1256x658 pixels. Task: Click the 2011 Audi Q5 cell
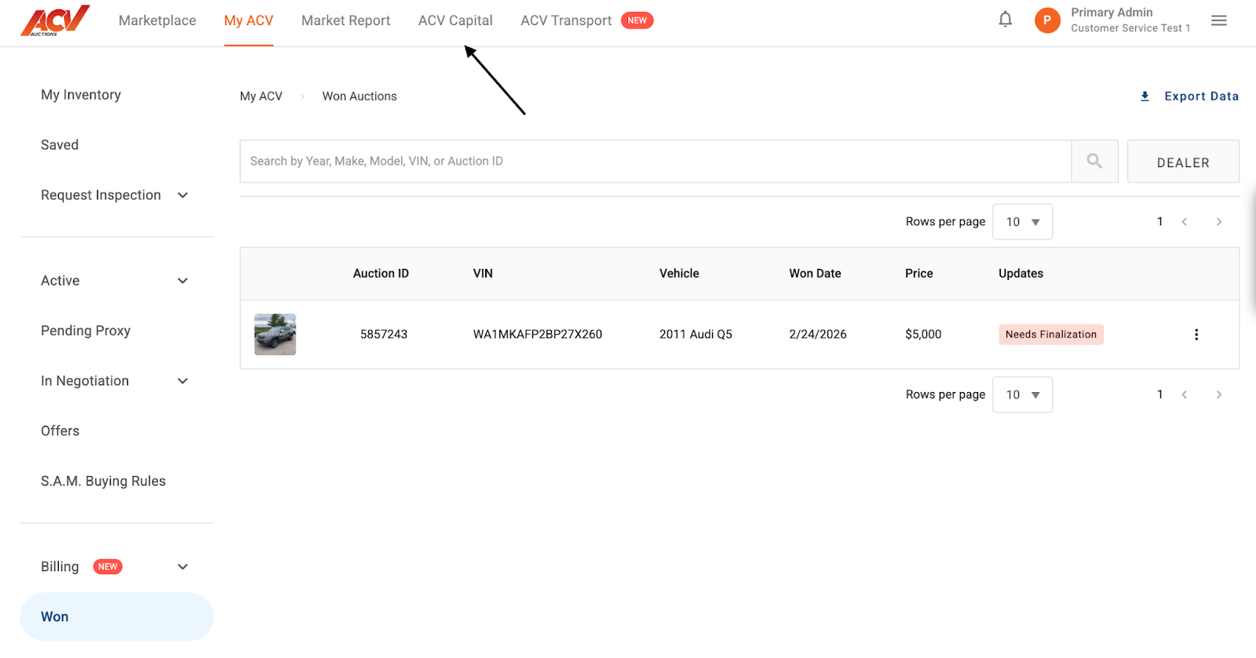coord(696,335)
